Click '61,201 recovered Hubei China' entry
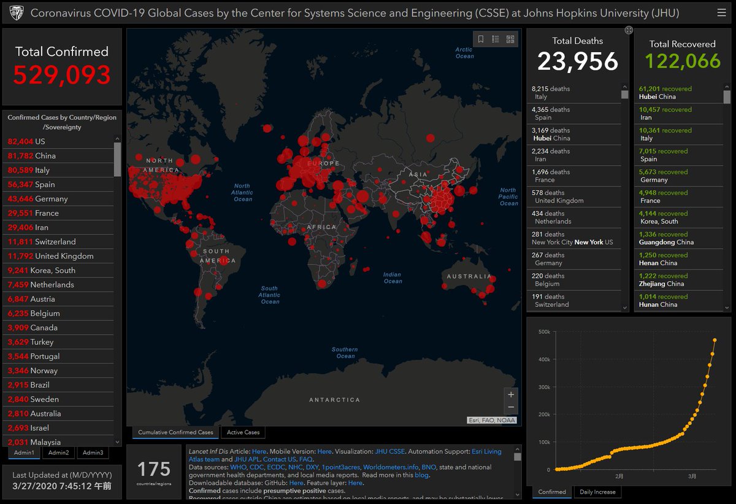The height and width of the screenshot is (504, 736). click(x=678, y=93)
